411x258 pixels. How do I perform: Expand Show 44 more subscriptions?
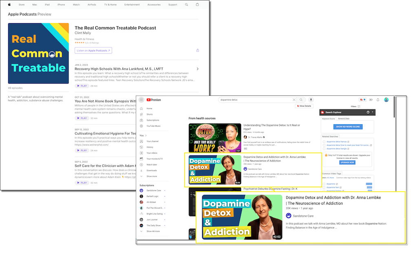(153, 231)
